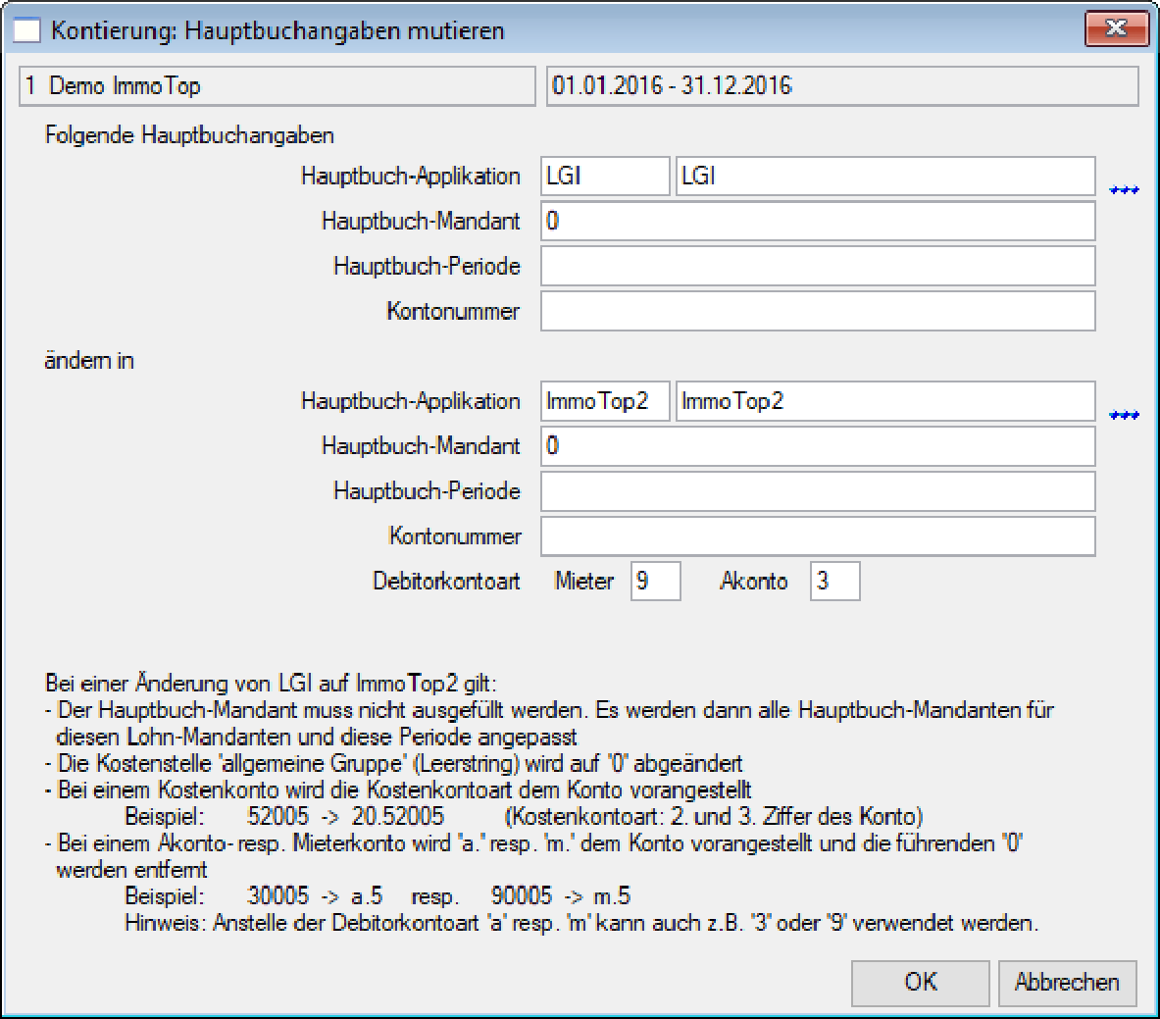Click target Kontonummer field under ändern in
The image size is (1160, 1019).
point(818,535)
